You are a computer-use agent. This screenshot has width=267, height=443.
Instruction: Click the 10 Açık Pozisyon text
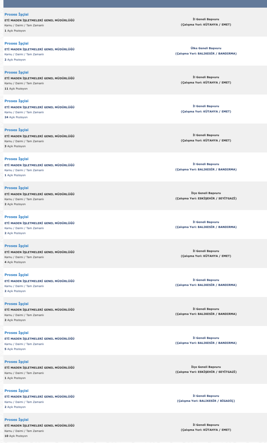tap(16, 436)
